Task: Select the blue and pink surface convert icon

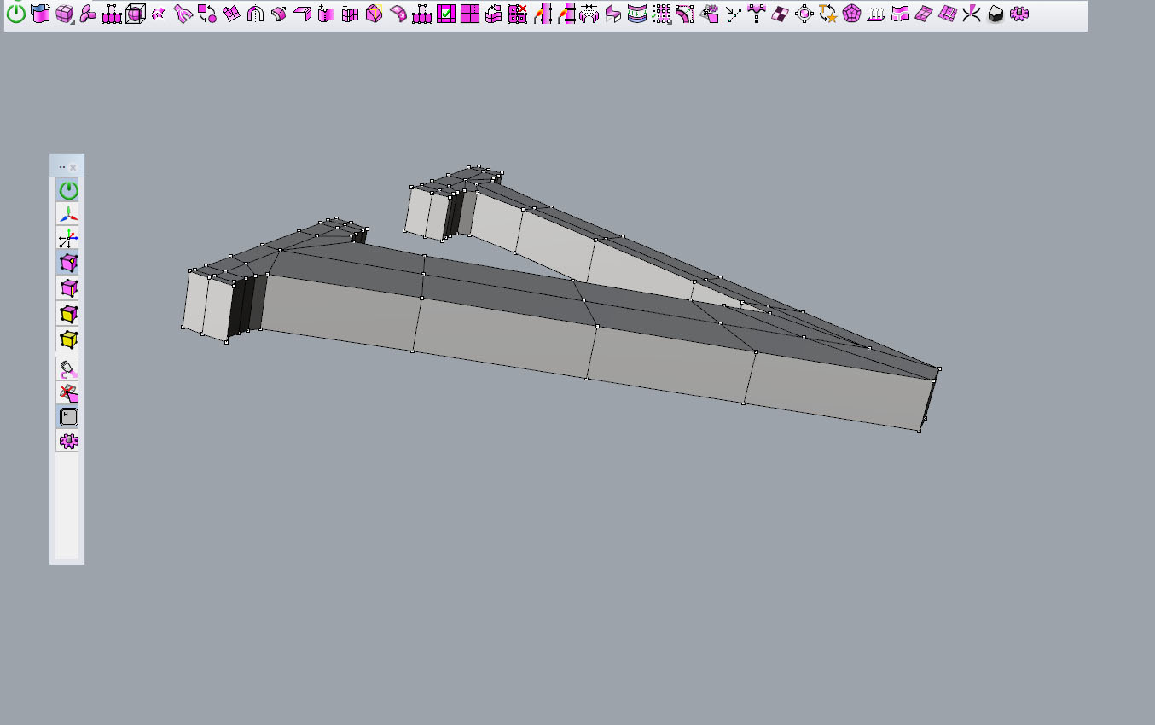Action: [40, 14]
